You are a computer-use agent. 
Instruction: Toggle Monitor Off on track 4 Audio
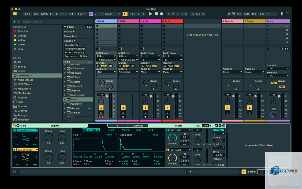point(177,66)
